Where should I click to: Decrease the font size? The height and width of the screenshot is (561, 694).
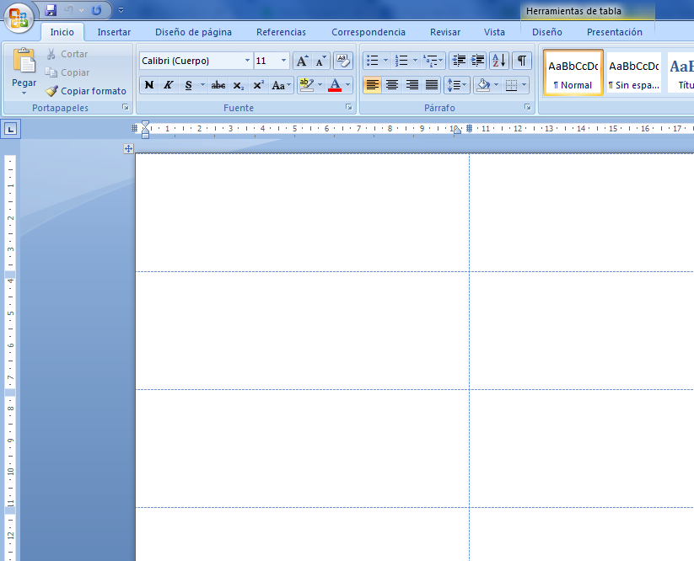pos(320,61)
